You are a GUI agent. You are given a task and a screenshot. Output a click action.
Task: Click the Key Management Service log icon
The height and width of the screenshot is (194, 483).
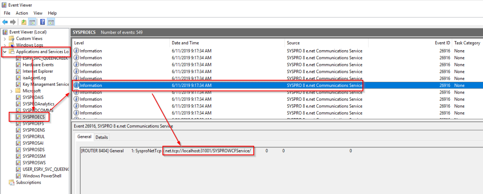tap(18, 85)
